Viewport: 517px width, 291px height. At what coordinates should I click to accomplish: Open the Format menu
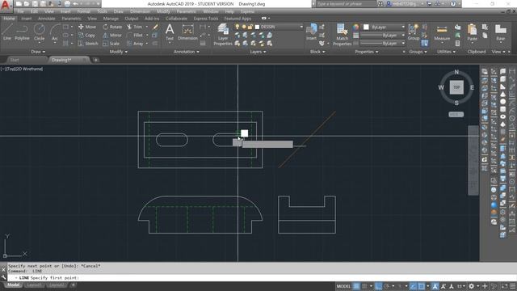coord(83,11)
